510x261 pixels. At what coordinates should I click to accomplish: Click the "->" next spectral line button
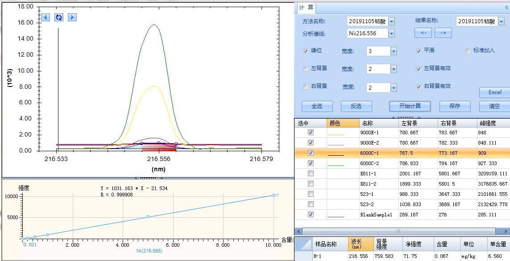443,33
